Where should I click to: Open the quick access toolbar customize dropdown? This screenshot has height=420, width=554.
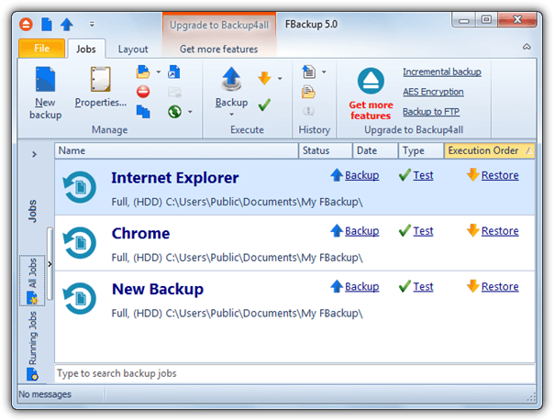92,25
